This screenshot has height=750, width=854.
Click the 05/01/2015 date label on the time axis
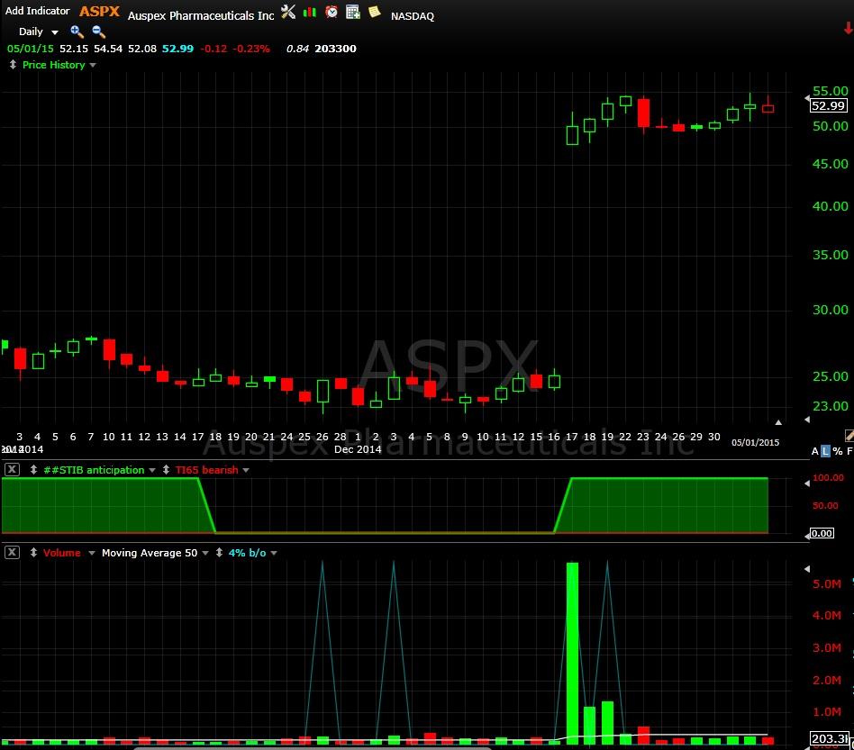(x=755, y=442)
